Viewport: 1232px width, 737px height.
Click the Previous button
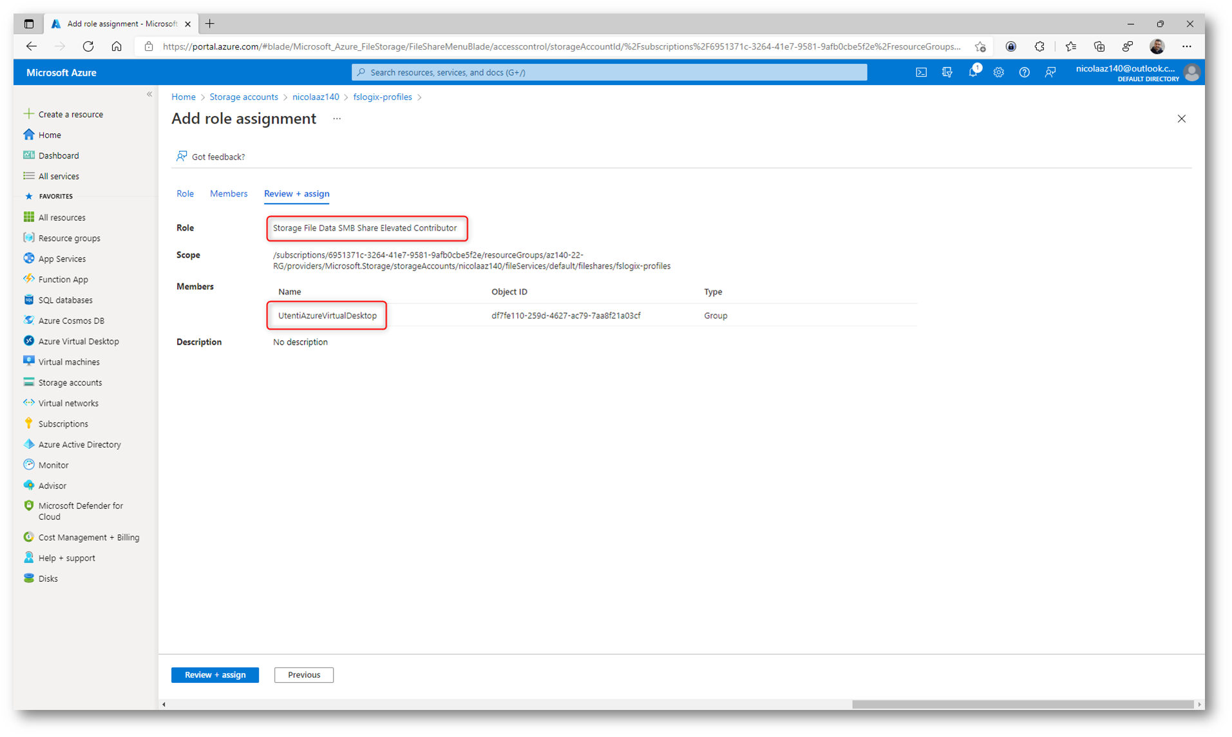[303, 675]
